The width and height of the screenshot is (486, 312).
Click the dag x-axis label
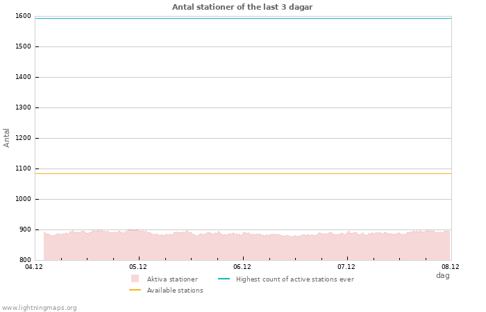pos(442,275)
